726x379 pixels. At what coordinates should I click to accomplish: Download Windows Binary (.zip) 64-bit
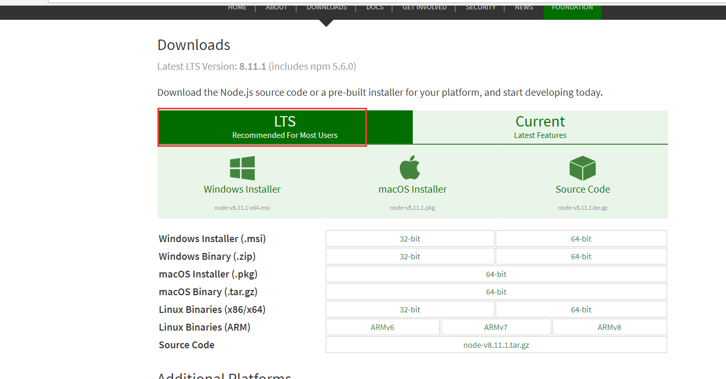(x=581, y=256)
